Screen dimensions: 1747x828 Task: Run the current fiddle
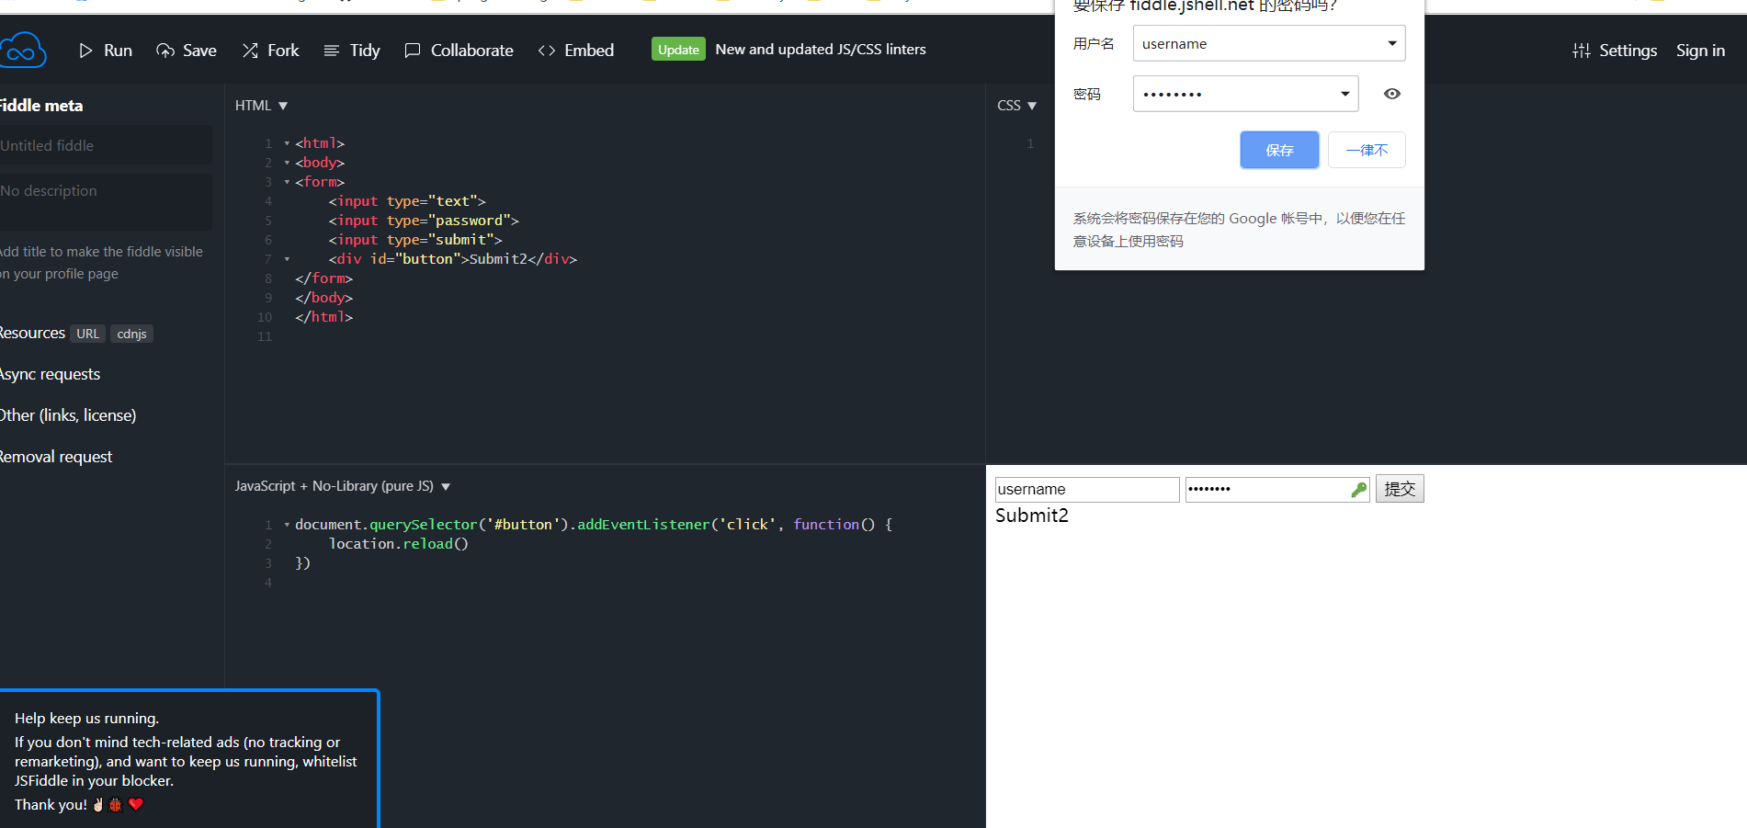pyautogui.click(x=105, y=50)
